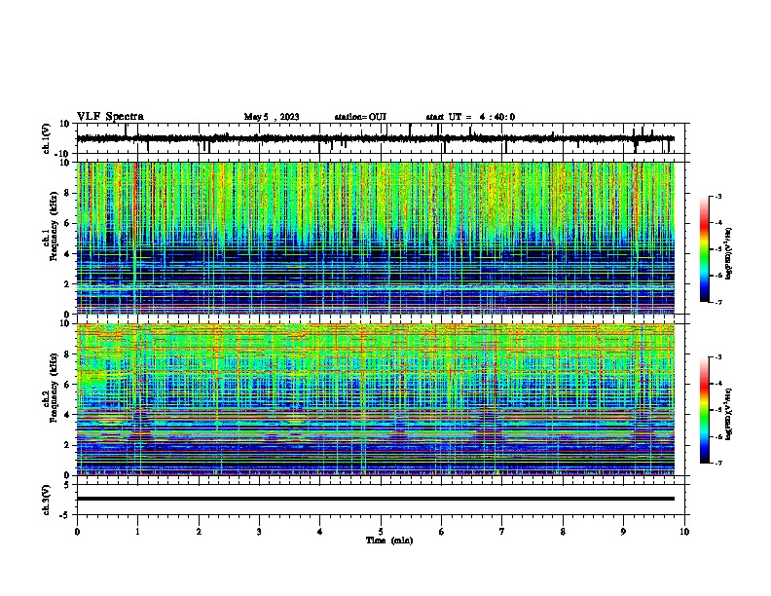Click inside the ch.1 spectrogram panel
Viewport: 771px width, 596px height.
376,238
